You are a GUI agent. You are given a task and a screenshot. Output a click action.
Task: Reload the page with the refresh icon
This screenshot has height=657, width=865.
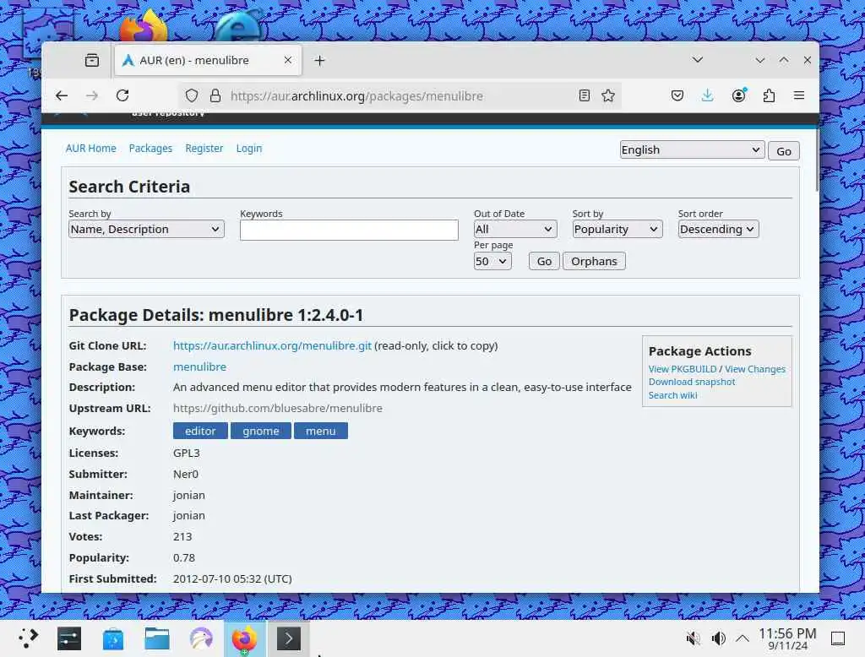(122, 95)
